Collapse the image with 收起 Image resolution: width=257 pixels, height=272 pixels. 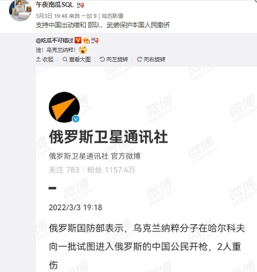point(44,59)
